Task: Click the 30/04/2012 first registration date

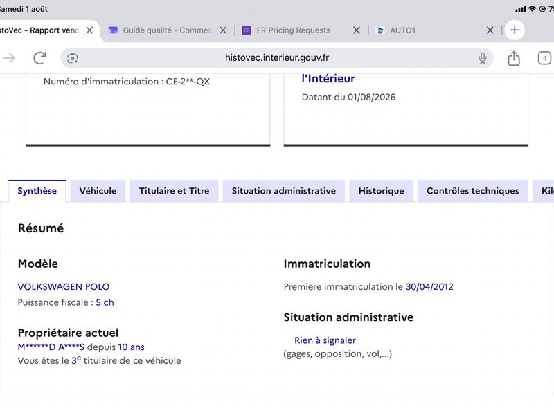Action: 429,286
